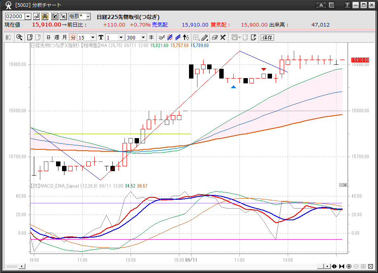Pick the eraser tool in the toolbar
The width and height of the screenshot is (378, 273).
(x=214, y=37)
